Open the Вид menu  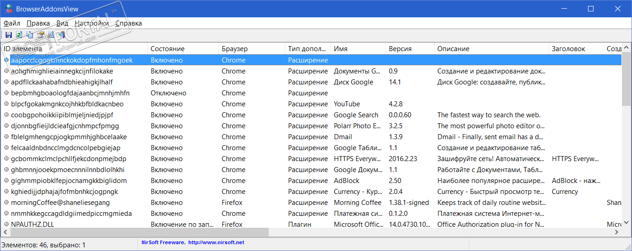(x=62, y=23)
